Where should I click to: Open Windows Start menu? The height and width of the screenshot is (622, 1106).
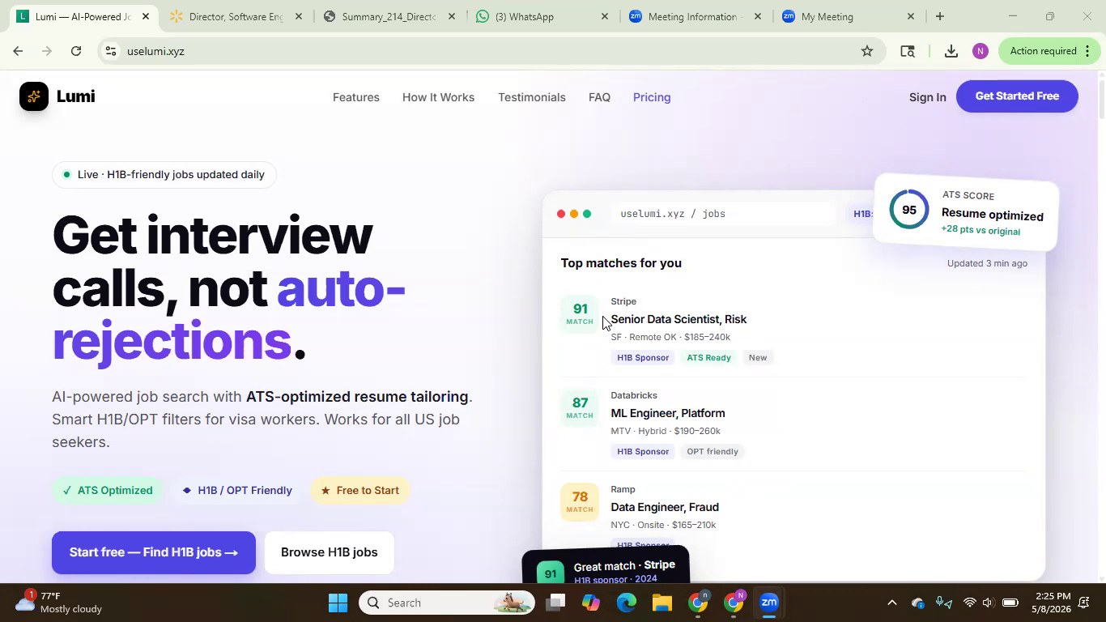[338, 603]
